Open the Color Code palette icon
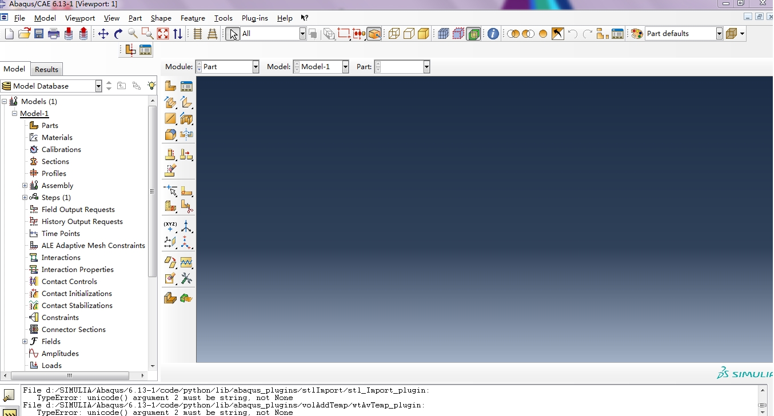Image resolution: width=774 pixels, height=416 pixels. (x=637, y=34)
